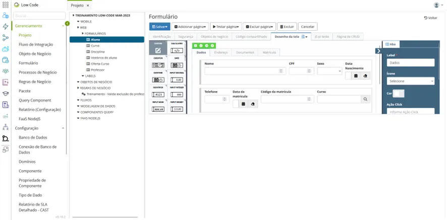Open Banco de Dados menu item
447x220 pixels.
[x=33, y=137]
